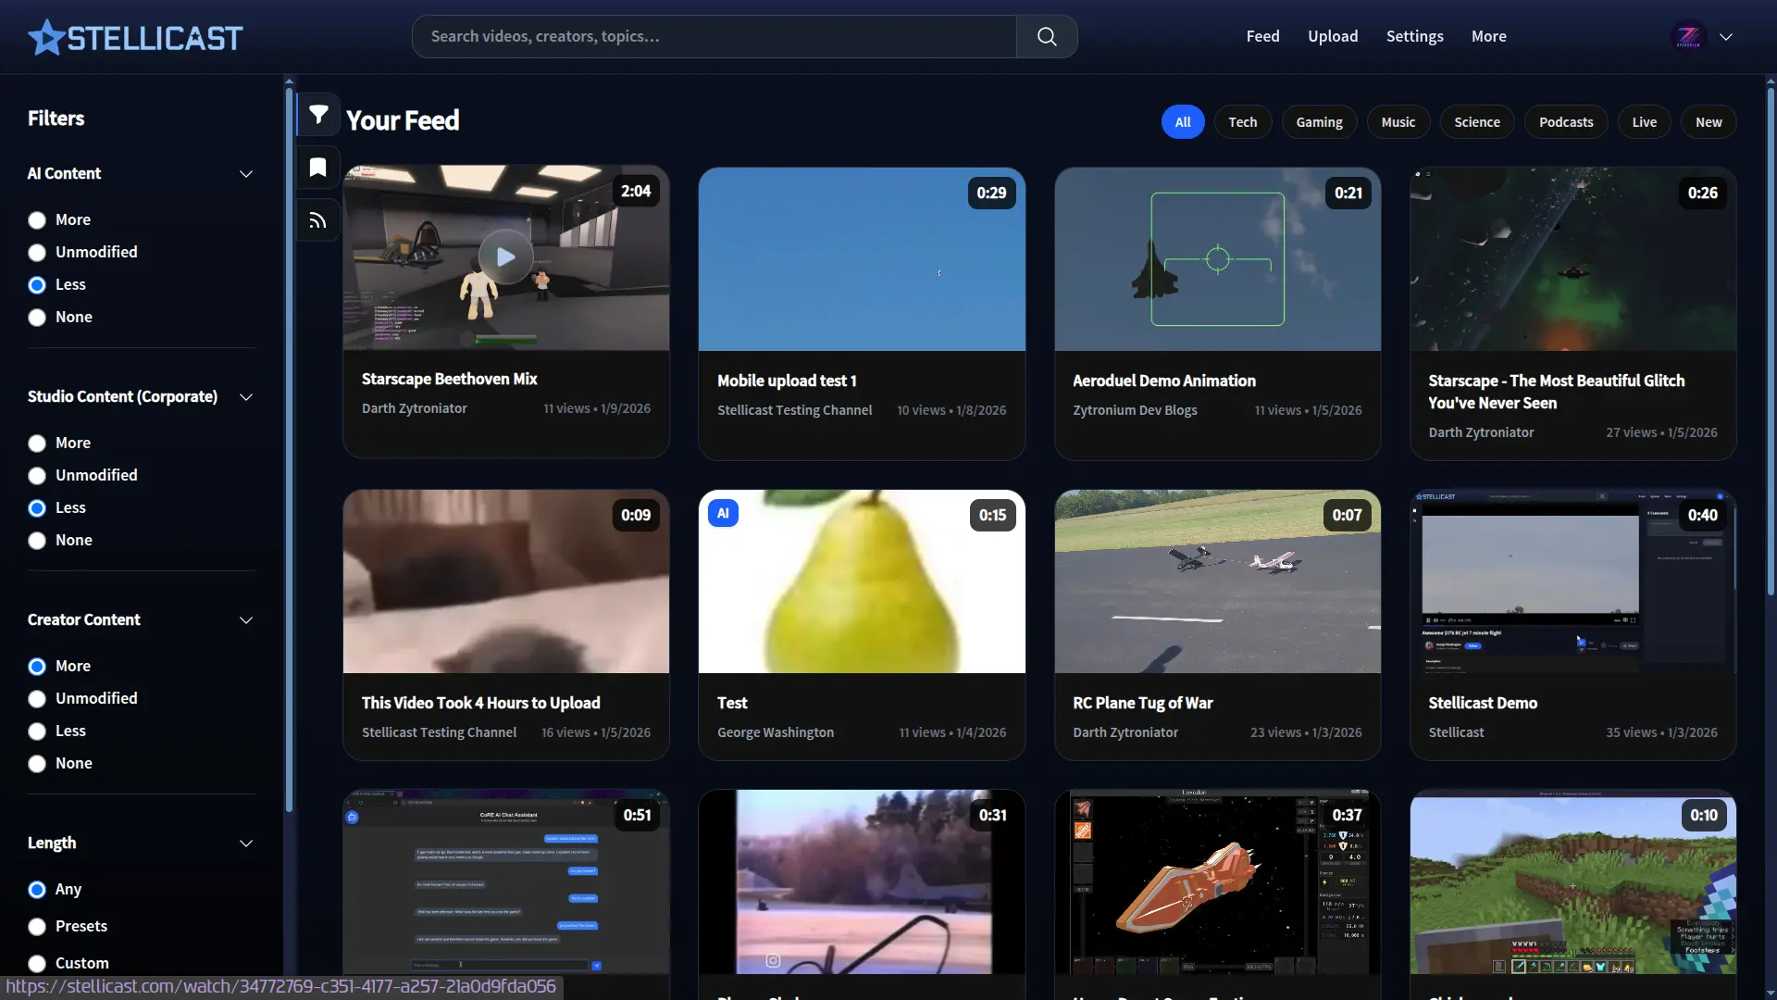Viewport: 1777px width, 1000px height.
Task: Choose Presets under Length filter
Action: (x=37, y=927)
